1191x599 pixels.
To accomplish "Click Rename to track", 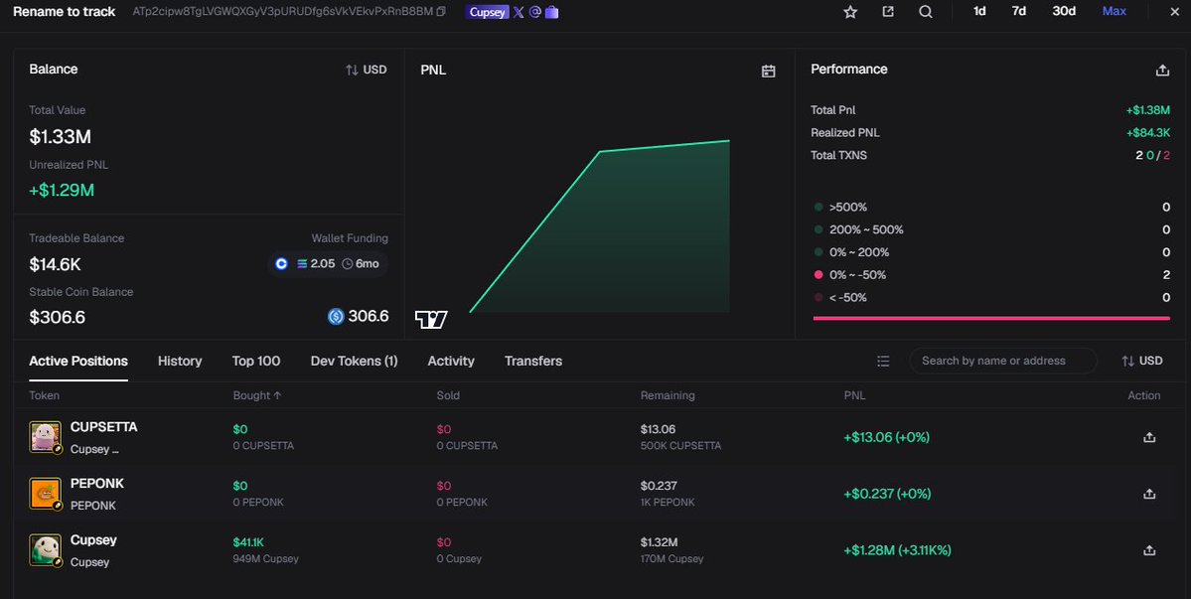I will coord(65,11).
